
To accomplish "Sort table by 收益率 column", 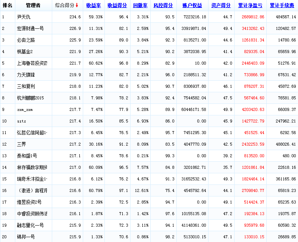I will coord(94,6).
